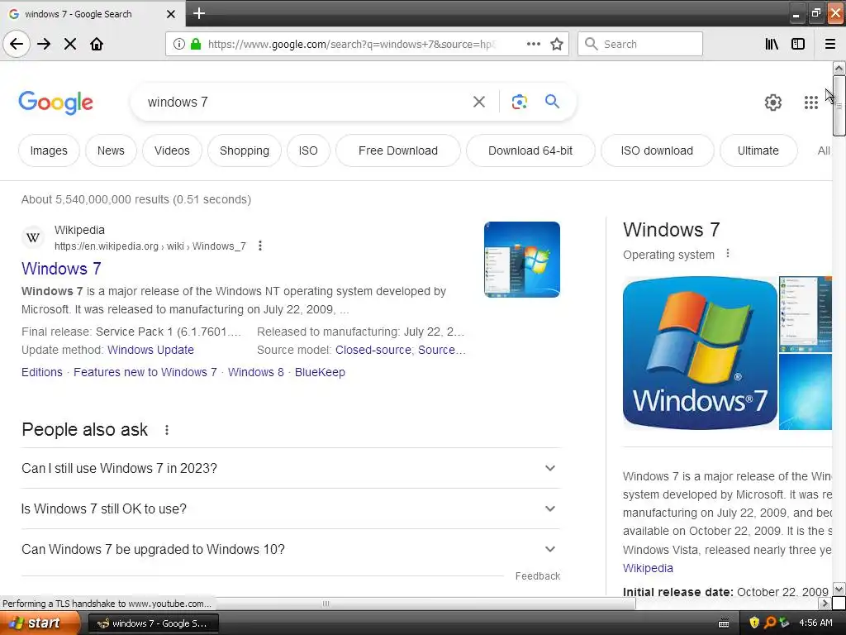The height and width of the screenshot is (635, 846).
Task: Close the 'windows 7 - Google Search' tab
Action: click(x=170, y=14)
